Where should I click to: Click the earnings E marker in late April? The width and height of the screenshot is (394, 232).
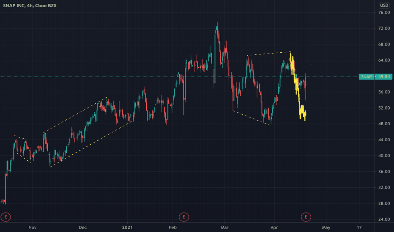306,217
